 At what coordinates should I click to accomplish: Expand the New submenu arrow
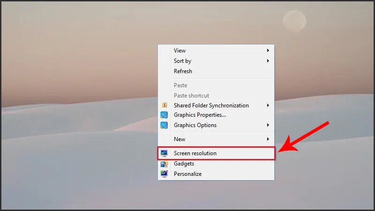pos(268,139)
